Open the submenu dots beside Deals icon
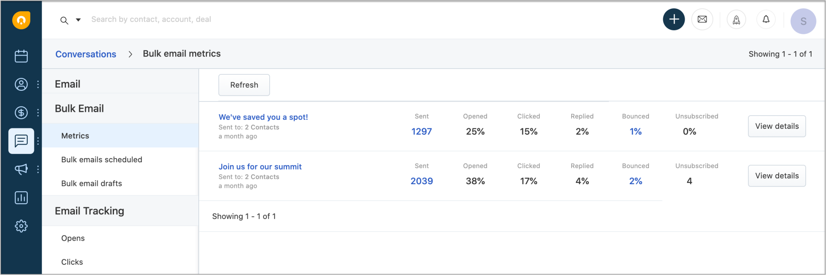Image resolution: width=826 pixels, height=275 pixels. (x=38, y=112)
